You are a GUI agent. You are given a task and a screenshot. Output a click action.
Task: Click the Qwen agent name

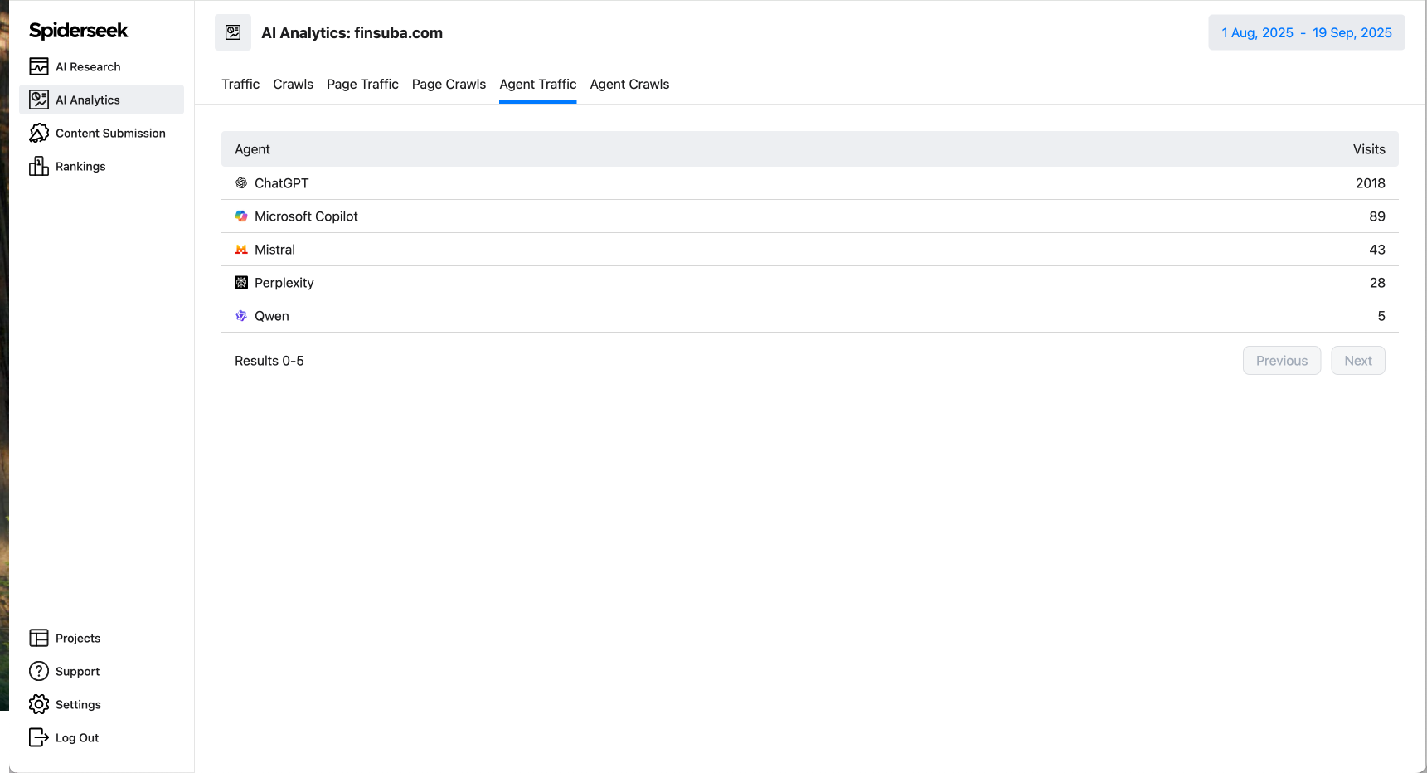coord(272,316)
